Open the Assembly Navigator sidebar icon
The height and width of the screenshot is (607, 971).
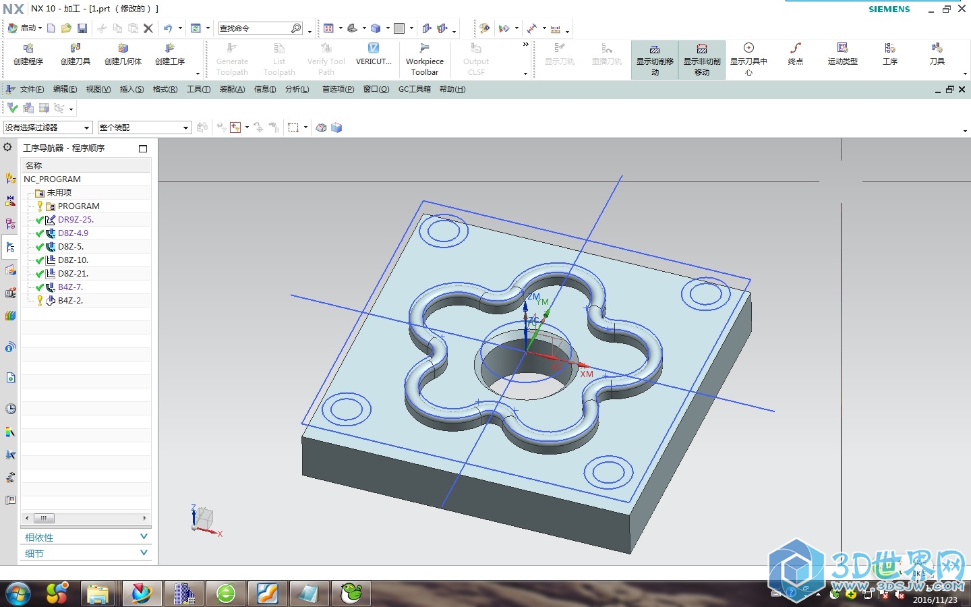(10, 178)
